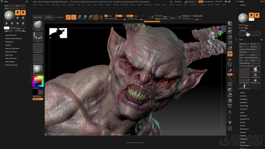Toggle first light bulb in Light panel

(x=18, y=13)
